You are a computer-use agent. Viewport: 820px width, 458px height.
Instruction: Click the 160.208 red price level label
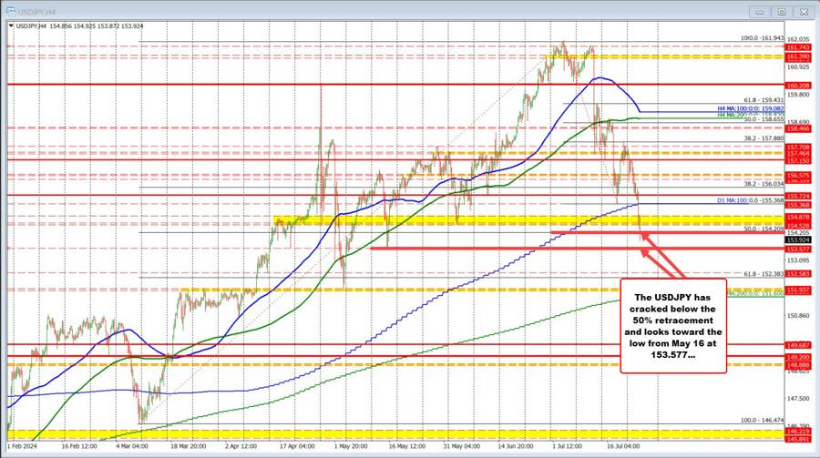[798, 86]
